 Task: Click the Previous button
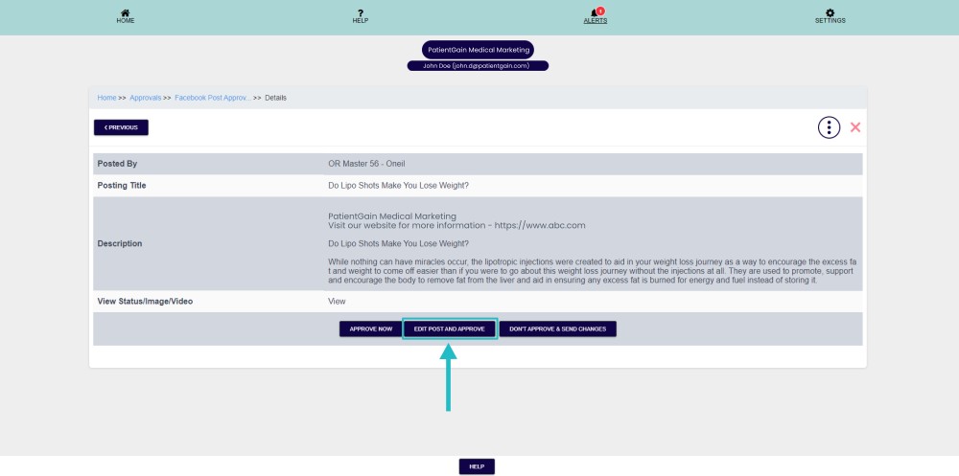tap(121, 127)
